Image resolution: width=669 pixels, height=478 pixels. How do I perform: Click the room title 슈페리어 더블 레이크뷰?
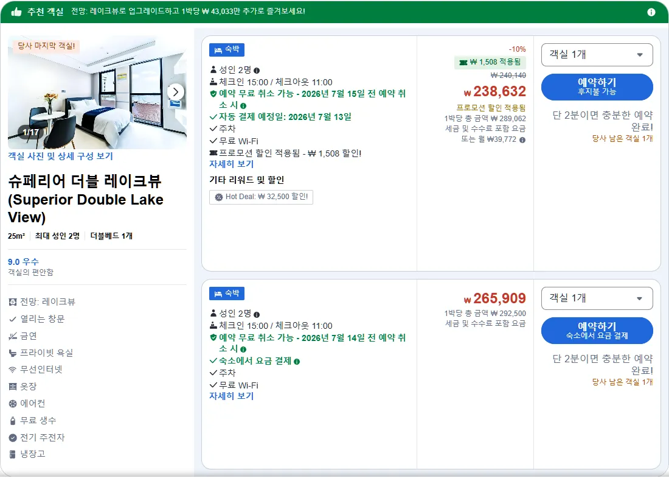point(86,200)
